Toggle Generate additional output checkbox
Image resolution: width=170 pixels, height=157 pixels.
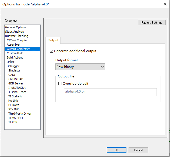pyautogui.click(x=51, y=51)
